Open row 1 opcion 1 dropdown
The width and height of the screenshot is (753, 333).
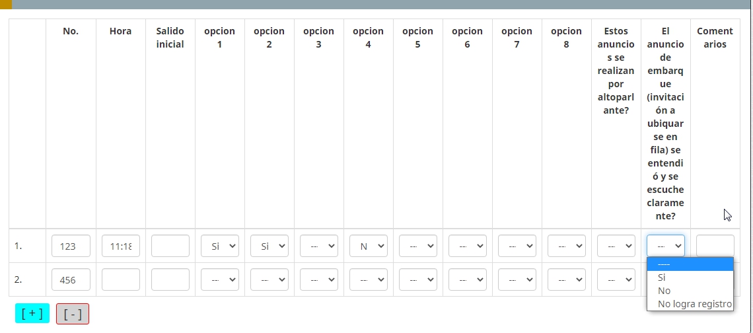220,246
